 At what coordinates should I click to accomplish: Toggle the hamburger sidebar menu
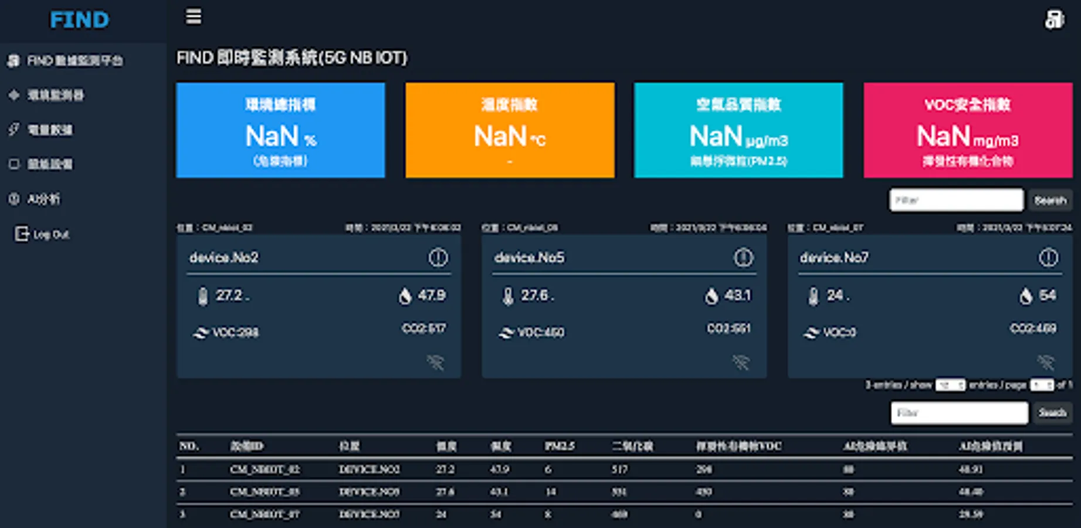pos(194,16)
